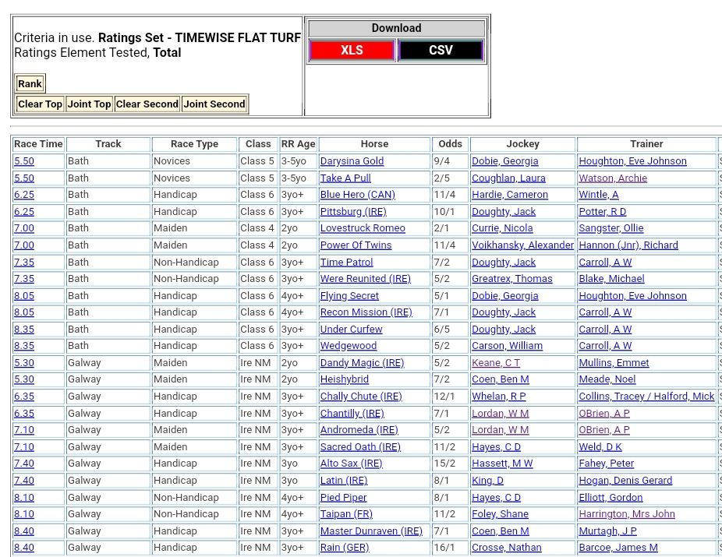Open jockey Voikhansky, Alexander link
Viewport: 722px width, 557px height.
522,245
